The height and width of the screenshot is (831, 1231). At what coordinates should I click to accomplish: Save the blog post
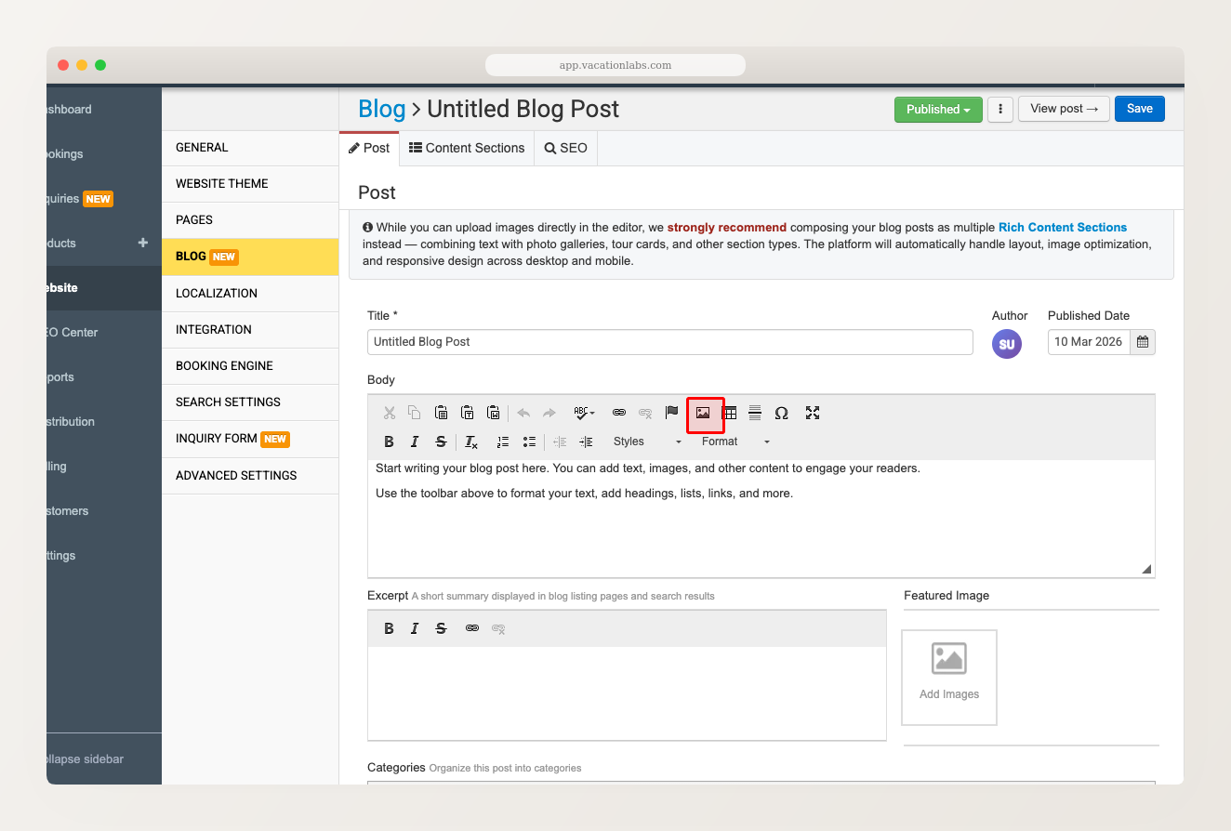tap(1139, 109)
